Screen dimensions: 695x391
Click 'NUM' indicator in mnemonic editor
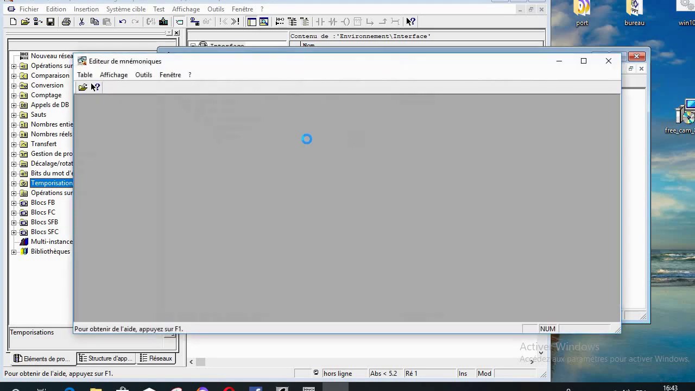547,329
